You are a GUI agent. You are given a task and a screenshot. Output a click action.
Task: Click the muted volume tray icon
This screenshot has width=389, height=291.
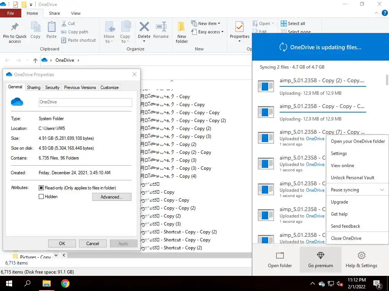[x=340, y=283]
